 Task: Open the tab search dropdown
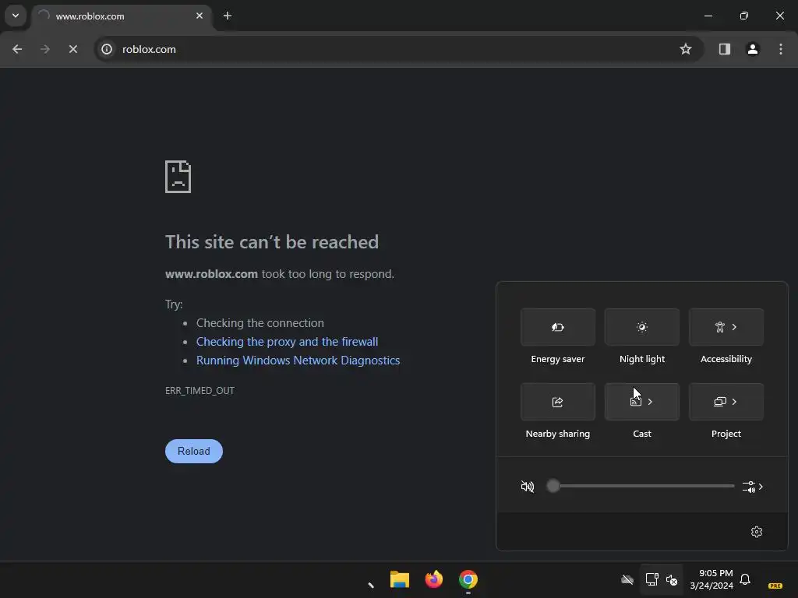(x=16, y=16)
